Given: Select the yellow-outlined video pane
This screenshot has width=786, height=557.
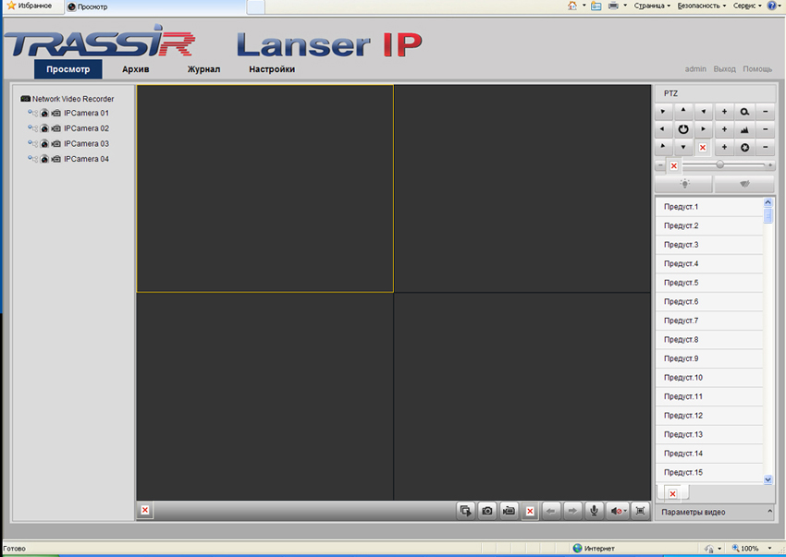Looking at the screenshot, I should coord(264,188).
